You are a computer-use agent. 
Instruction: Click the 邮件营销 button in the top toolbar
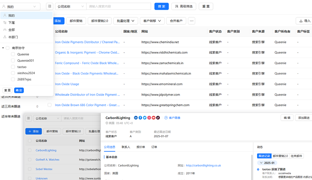point(76,21)
